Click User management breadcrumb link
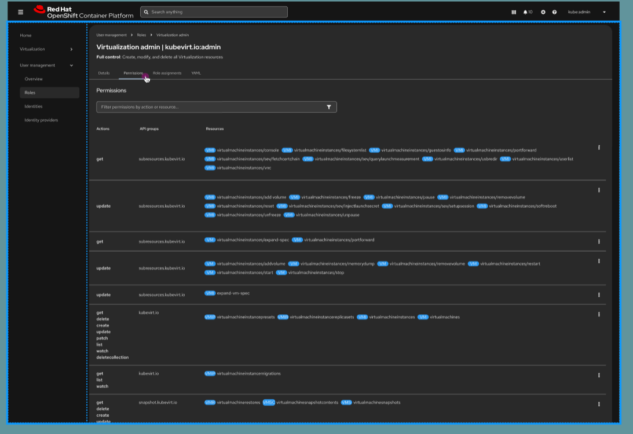 111,35
